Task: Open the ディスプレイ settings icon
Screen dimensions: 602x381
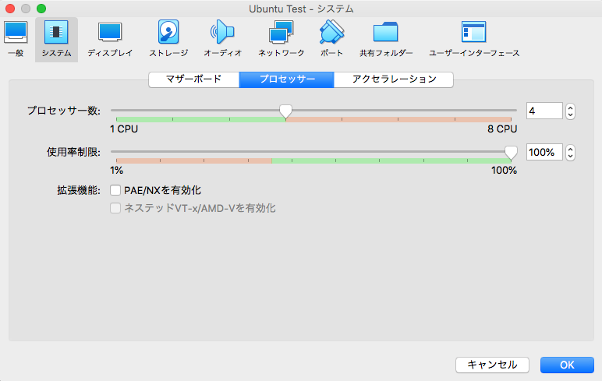Action: [110, 39]
